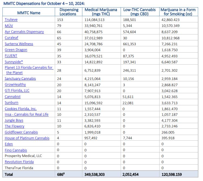203x181 pixels.
Task: Open the Cannabist link
Action: (x=13, y=97)
